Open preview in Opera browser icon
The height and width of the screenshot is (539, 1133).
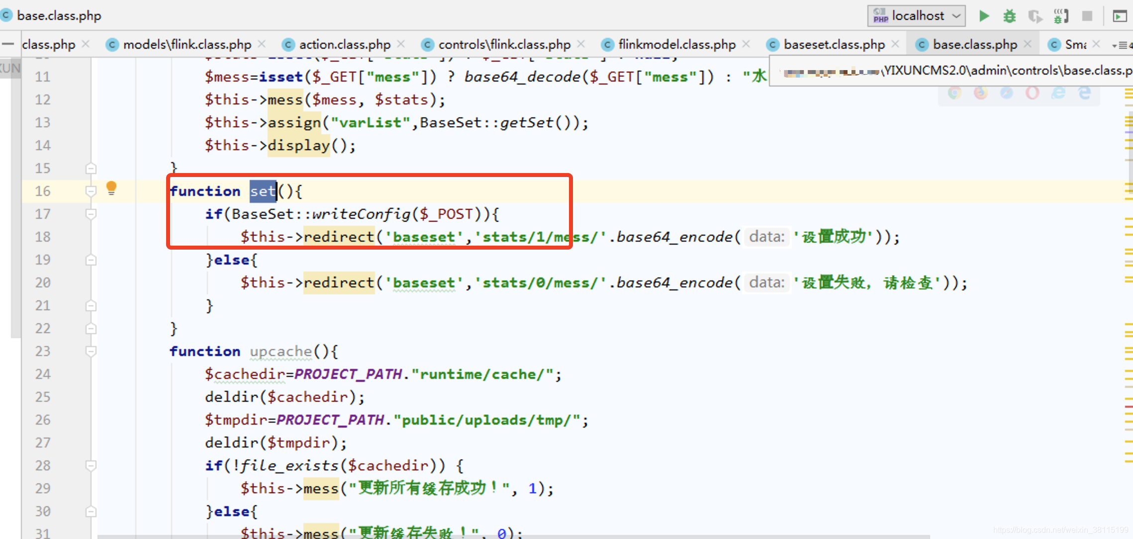click(1033, 92)
